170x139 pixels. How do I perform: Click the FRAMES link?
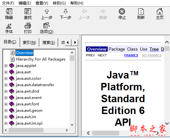[x=131, y=55]
